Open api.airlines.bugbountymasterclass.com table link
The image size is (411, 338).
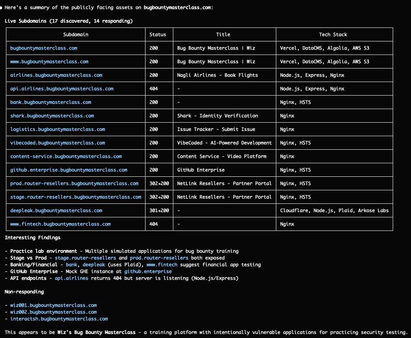pos(62,89)
